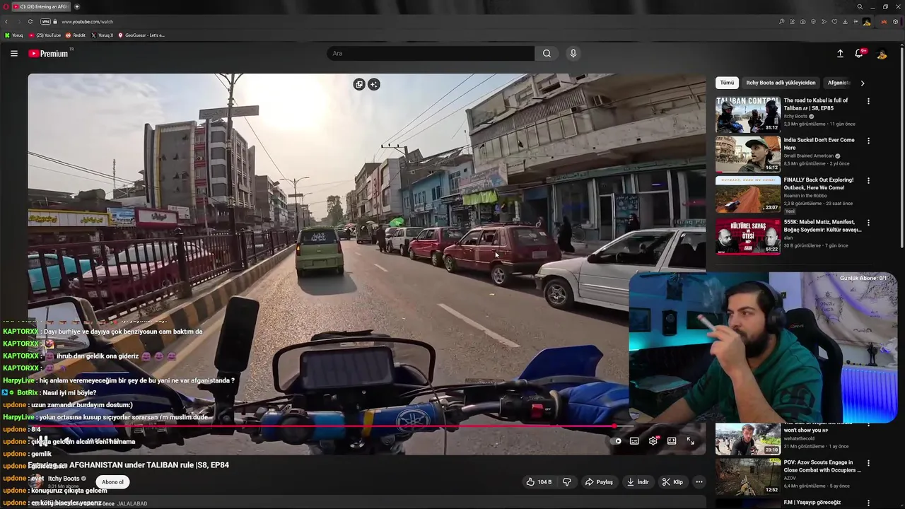Like the video with thumbs-up 104 B
The image size is (905, 509).
pos(538,482)
